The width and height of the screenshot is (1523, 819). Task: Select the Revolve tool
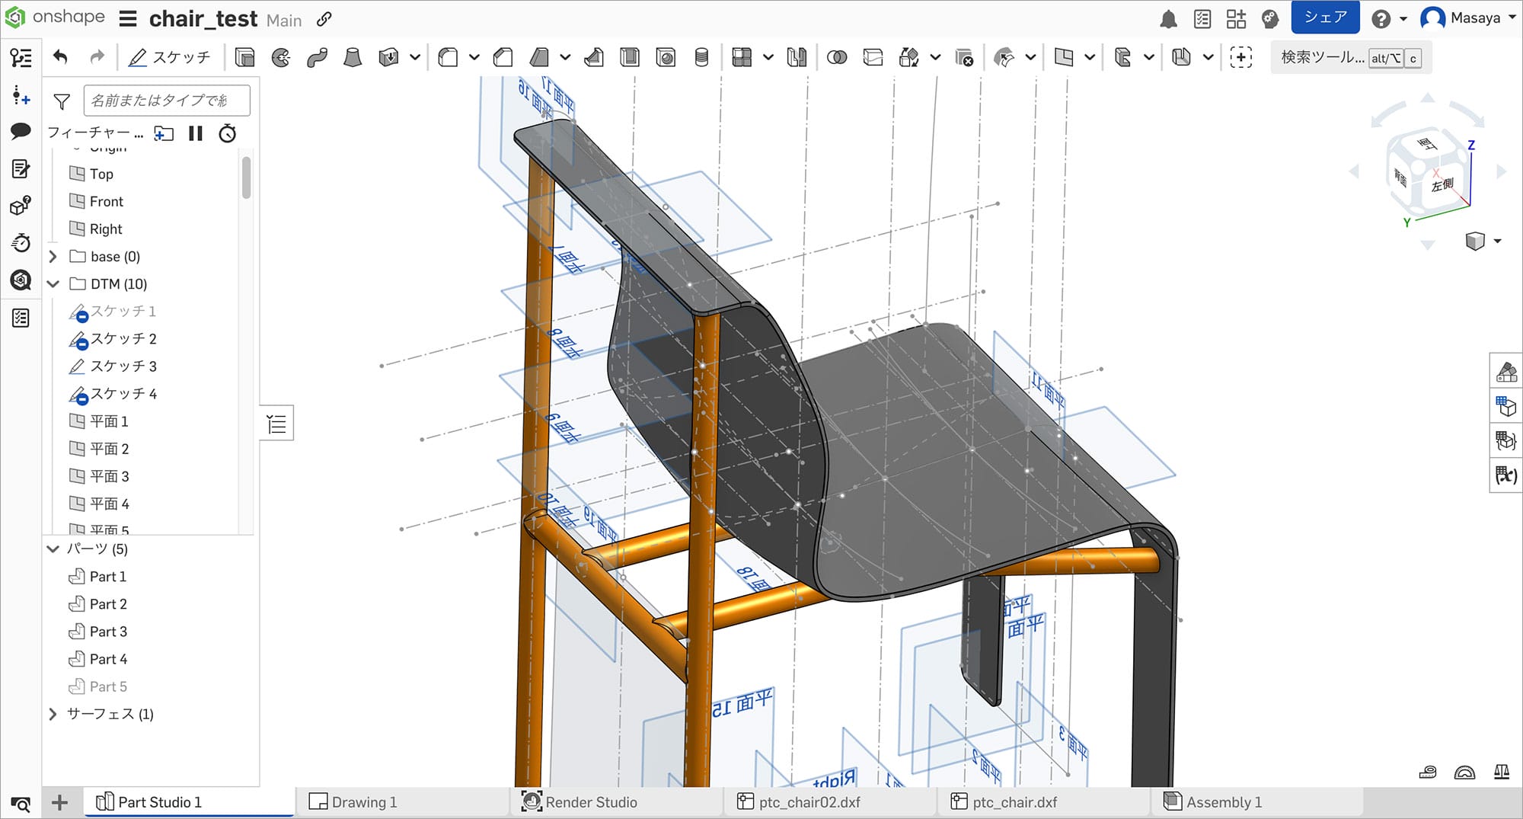pyautogui.click(x=280, y=57)
